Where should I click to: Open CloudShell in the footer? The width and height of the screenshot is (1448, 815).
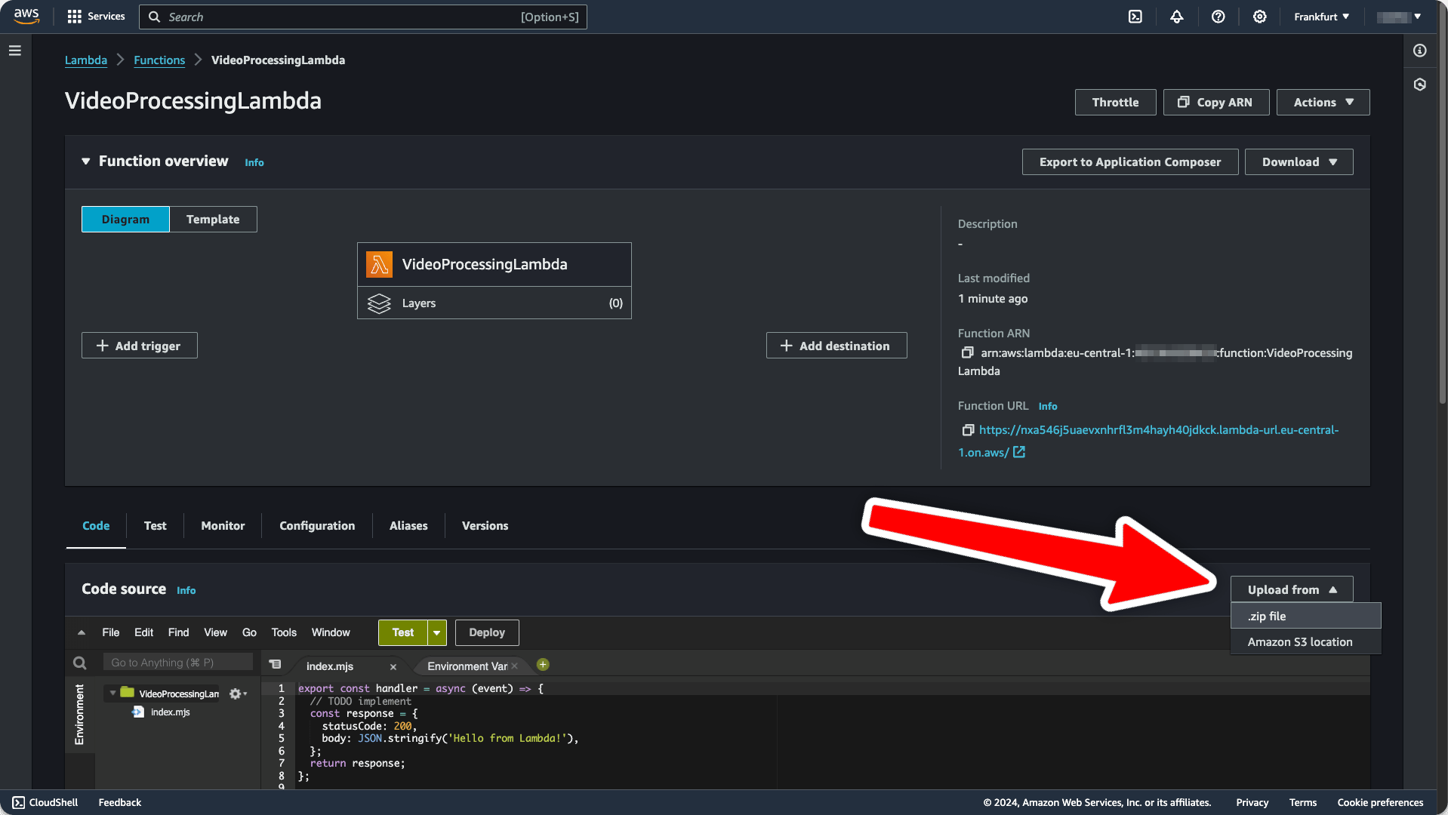coord(45,802)
